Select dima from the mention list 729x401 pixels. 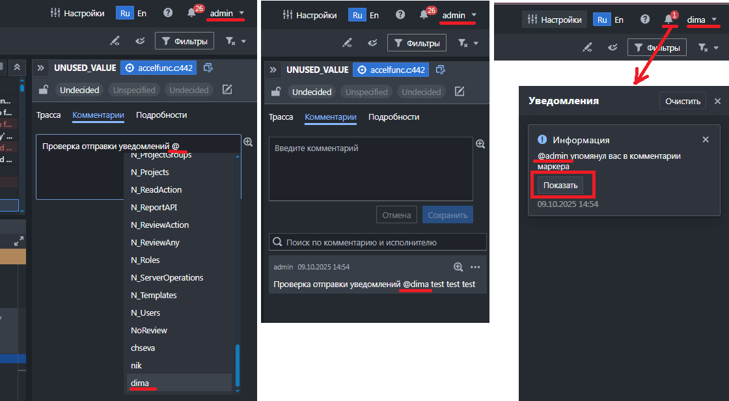(140, 383)
